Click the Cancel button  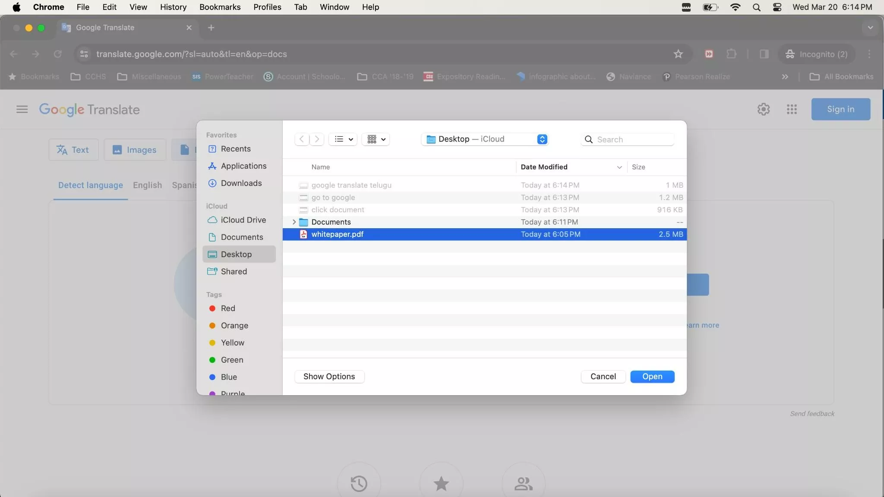(x=603, y=376)
